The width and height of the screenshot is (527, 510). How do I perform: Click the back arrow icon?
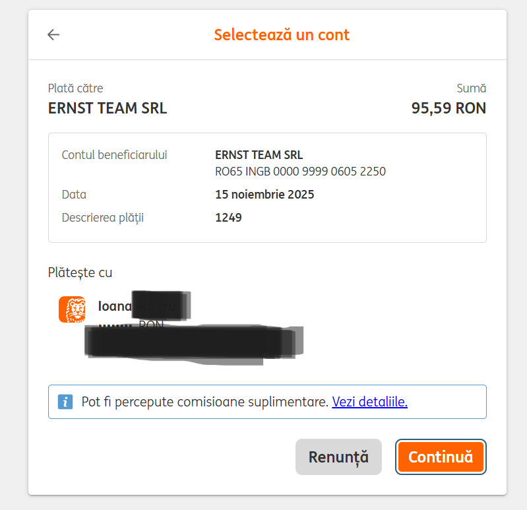tap(53, 35)
